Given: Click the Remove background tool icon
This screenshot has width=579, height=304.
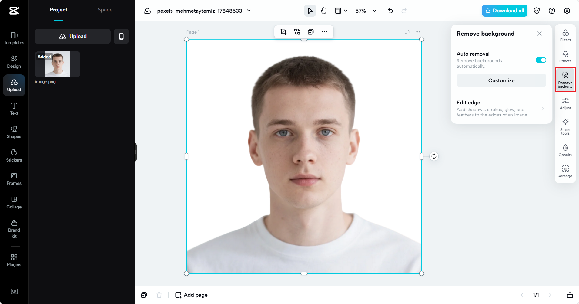Looking at the screenshot, I should click(x=565, y=80).
